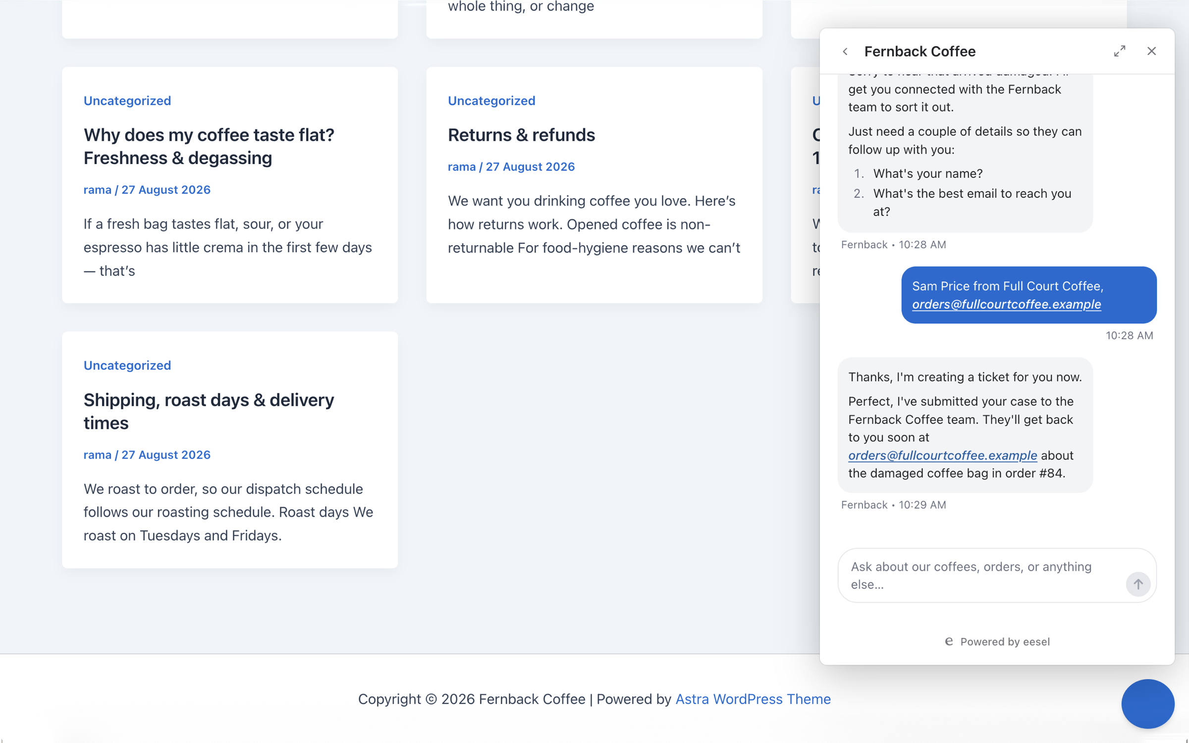Open the orders email link in the ticket confirmation
This screenshot has height=743, width=1189.
click(x=942, y=455)
